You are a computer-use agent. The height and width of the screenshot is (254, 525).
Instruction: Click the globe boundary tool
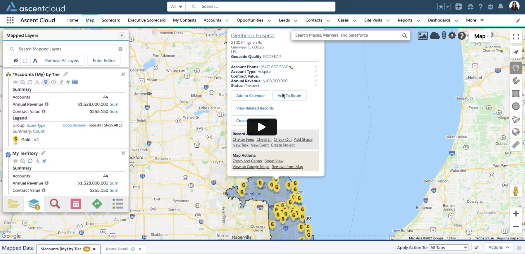click(x=516, y=132)
